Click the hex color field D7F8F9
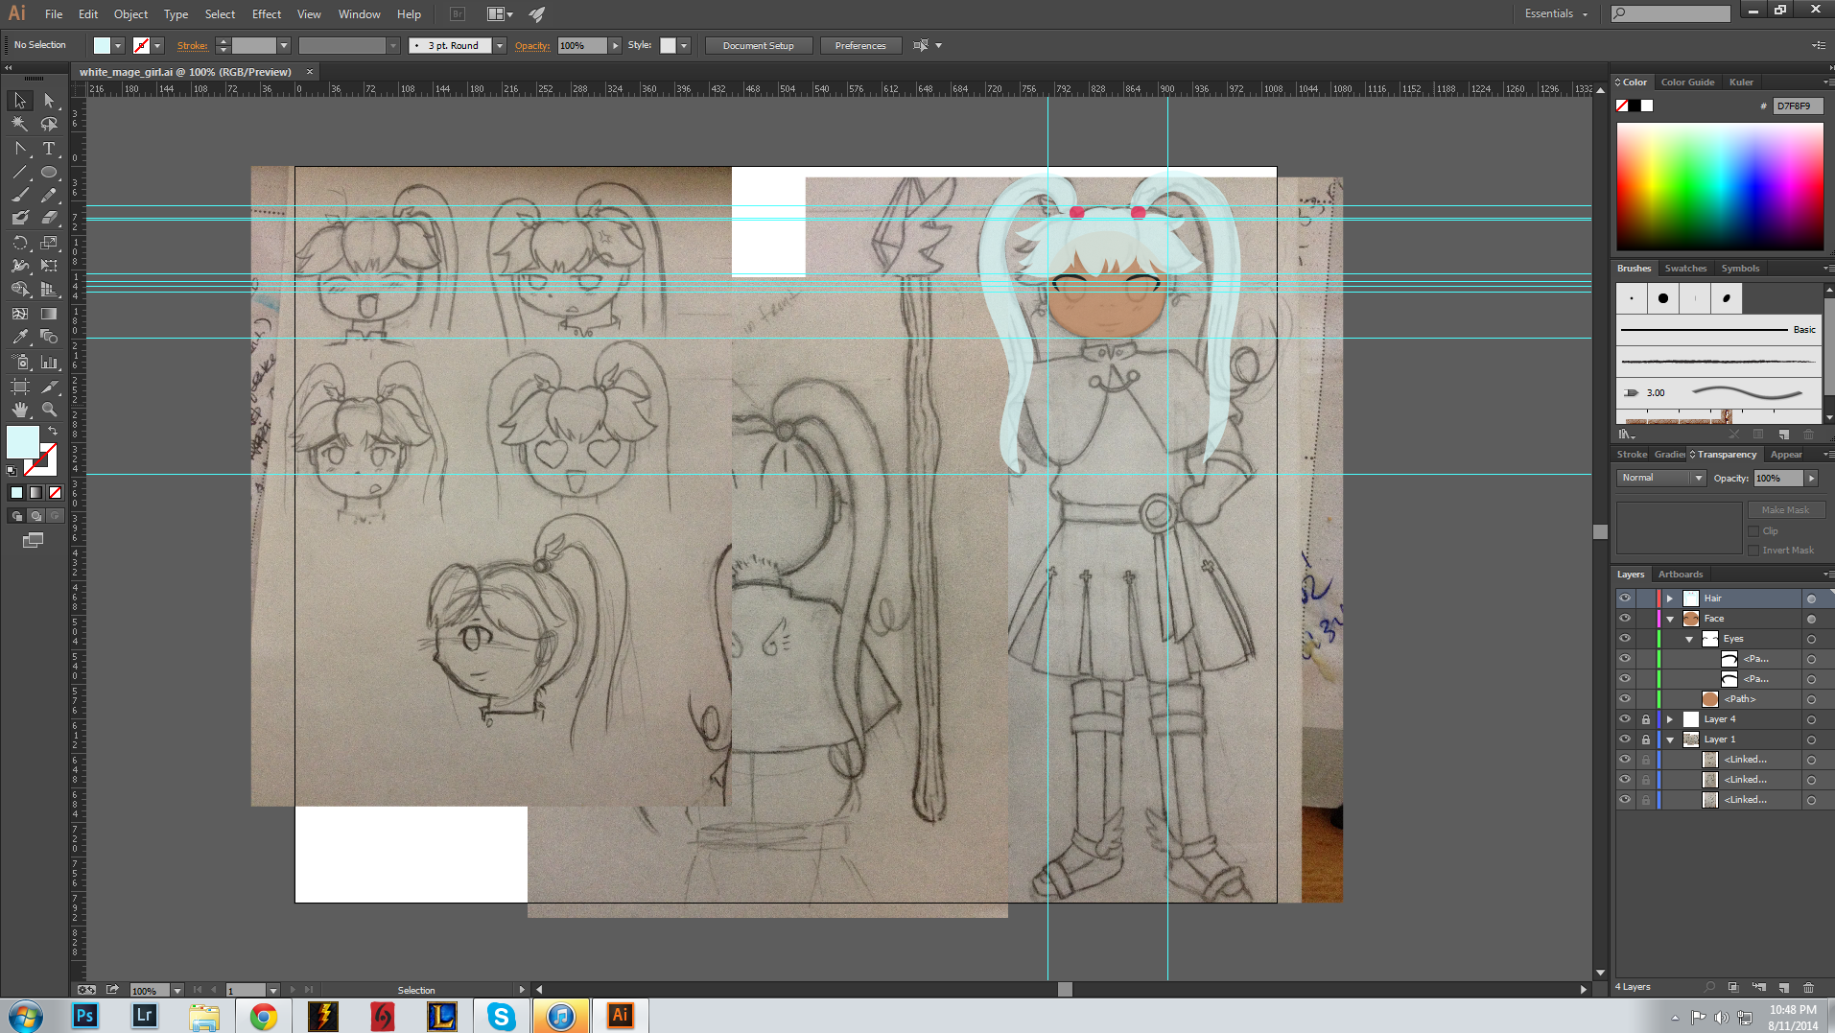 point(1797,106)
